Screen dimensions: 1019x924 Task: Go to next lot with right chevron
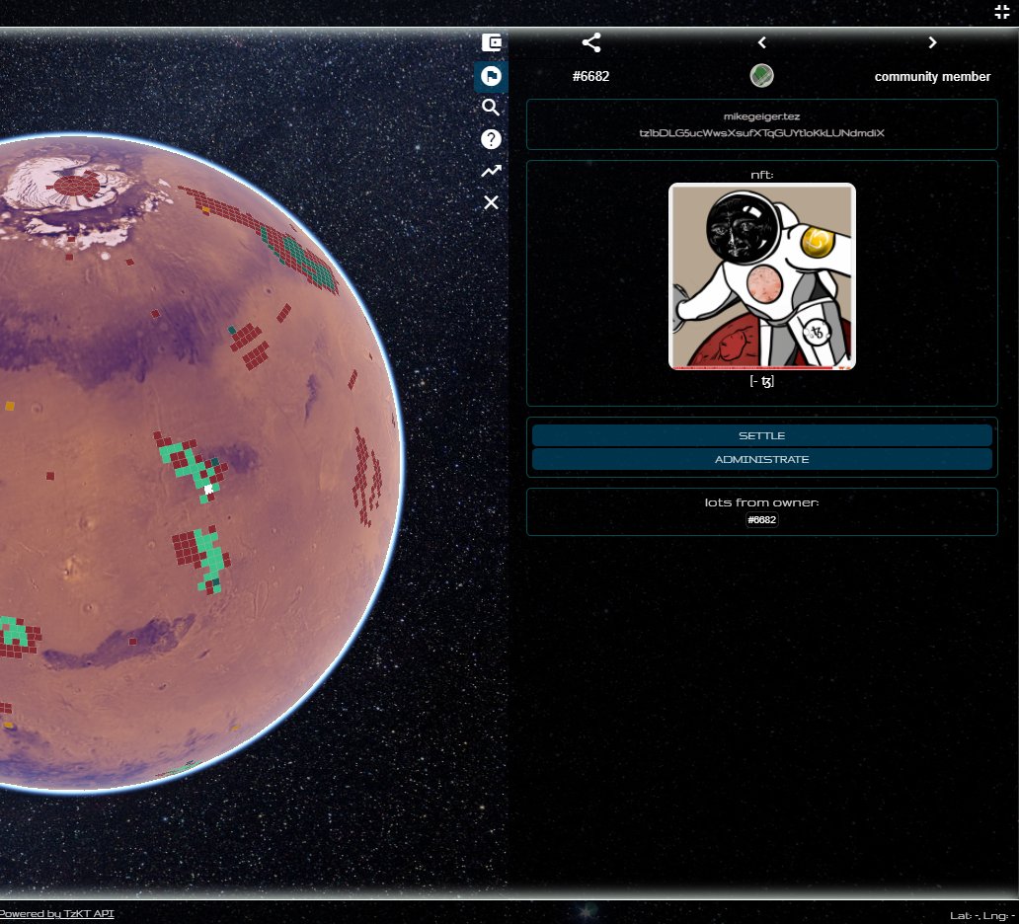pyautogui.click(x=932, y=42)
